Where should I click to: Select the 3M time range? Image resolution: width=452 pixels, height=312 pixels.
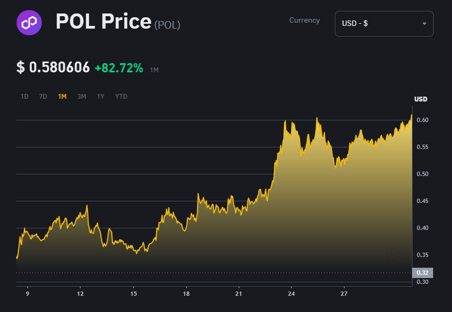coord(82,97)
